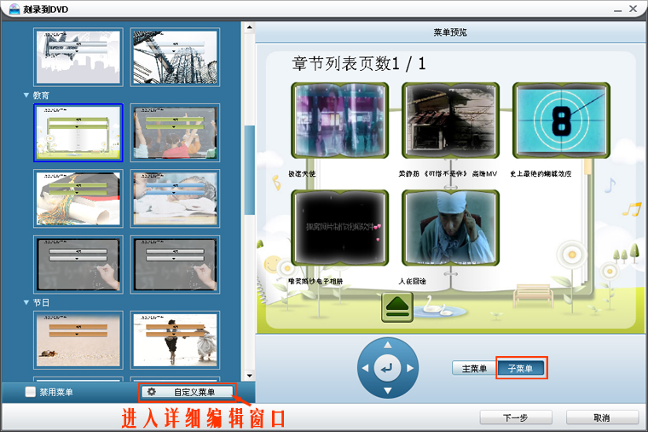The image size is (648, 432).
Task: Click the template list scrollbar thumb
Action: 249,170
